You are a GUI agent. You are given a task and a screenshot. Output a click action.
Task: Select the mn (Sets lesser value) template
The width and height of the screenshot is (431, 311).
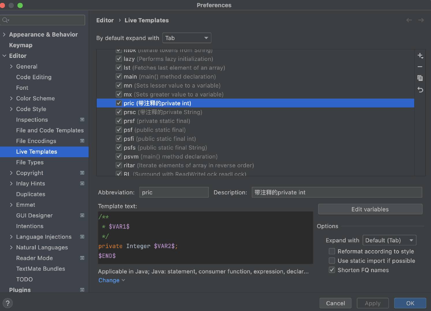[255, 86]
